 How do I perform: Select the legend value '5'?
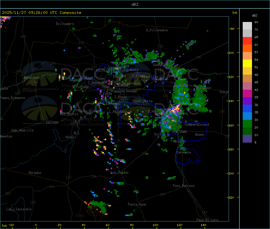pyautogui.click(x=255, y=142)
